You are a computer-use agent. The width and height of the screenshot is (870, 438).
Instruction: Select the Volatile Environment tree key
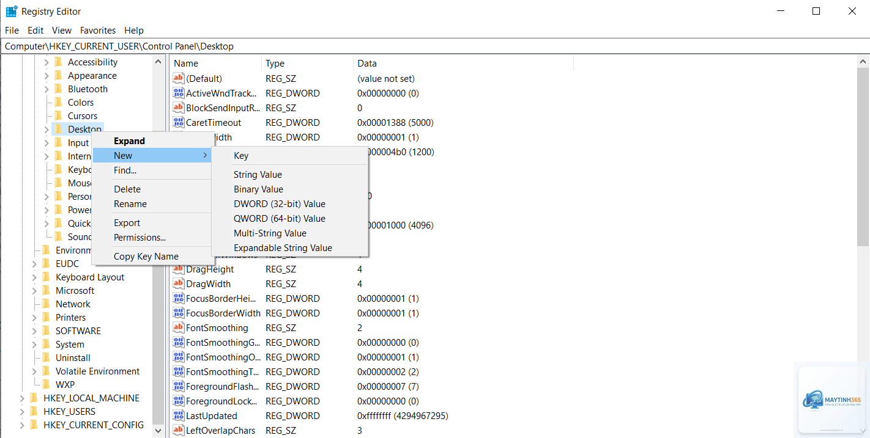click(x=97, y=371)
